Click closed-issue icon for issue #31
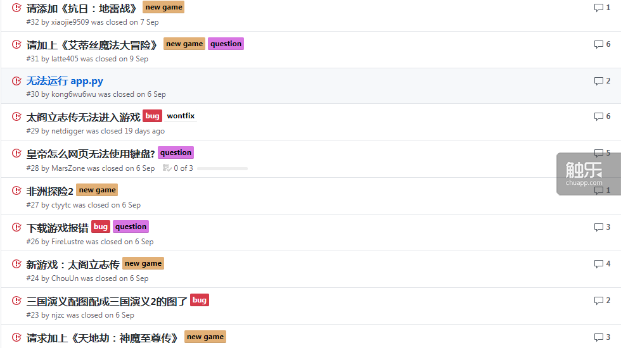 click(16, 44)
